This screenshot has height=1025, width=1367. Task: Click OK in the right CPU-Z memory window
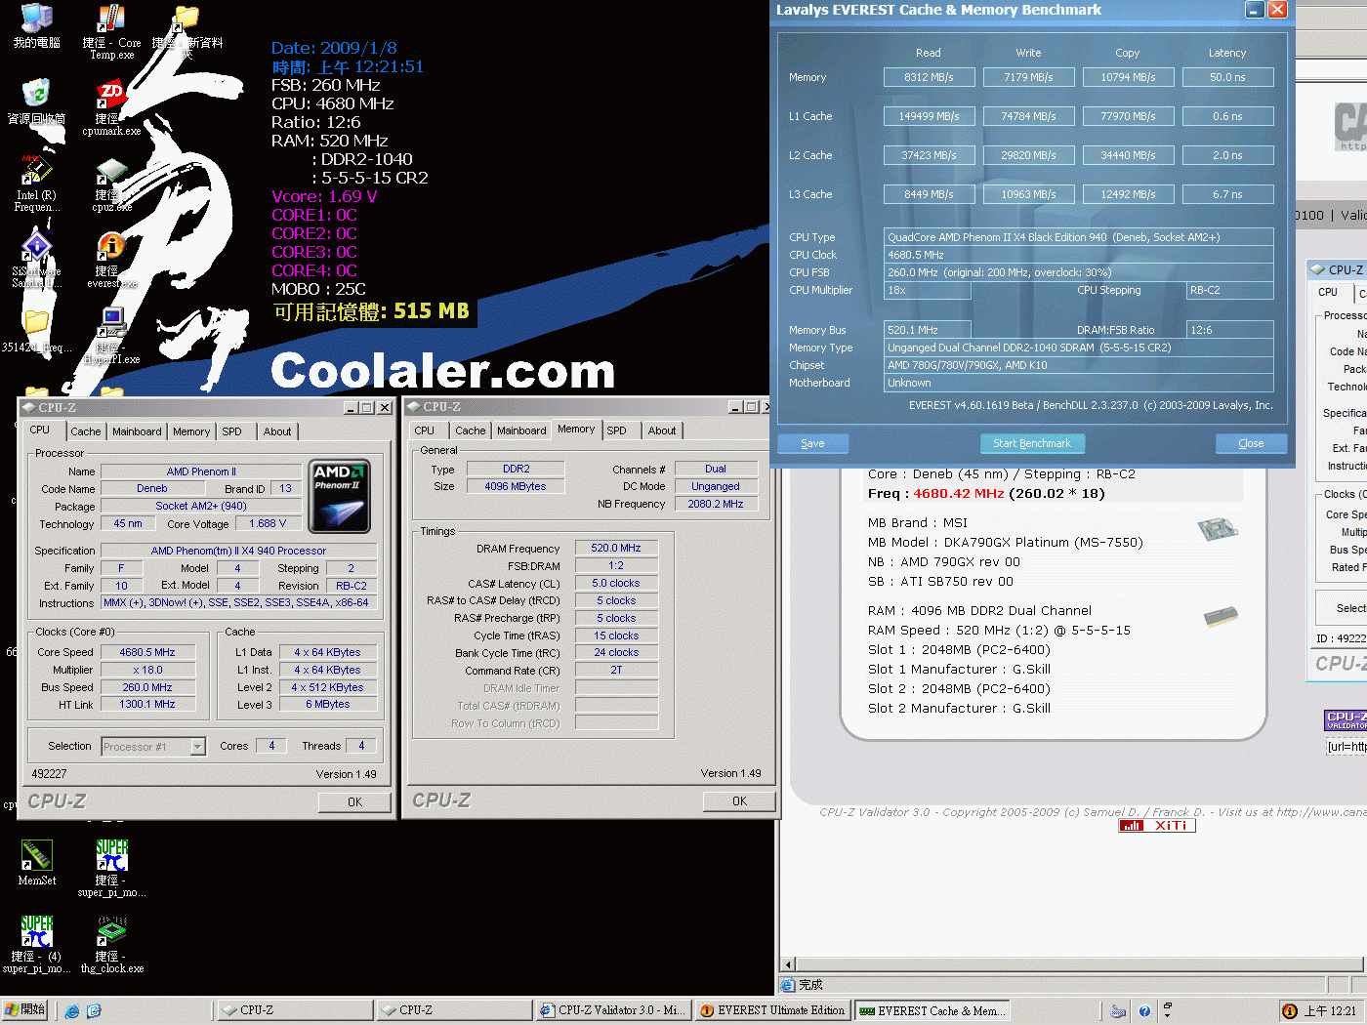(x=739, y=801)
